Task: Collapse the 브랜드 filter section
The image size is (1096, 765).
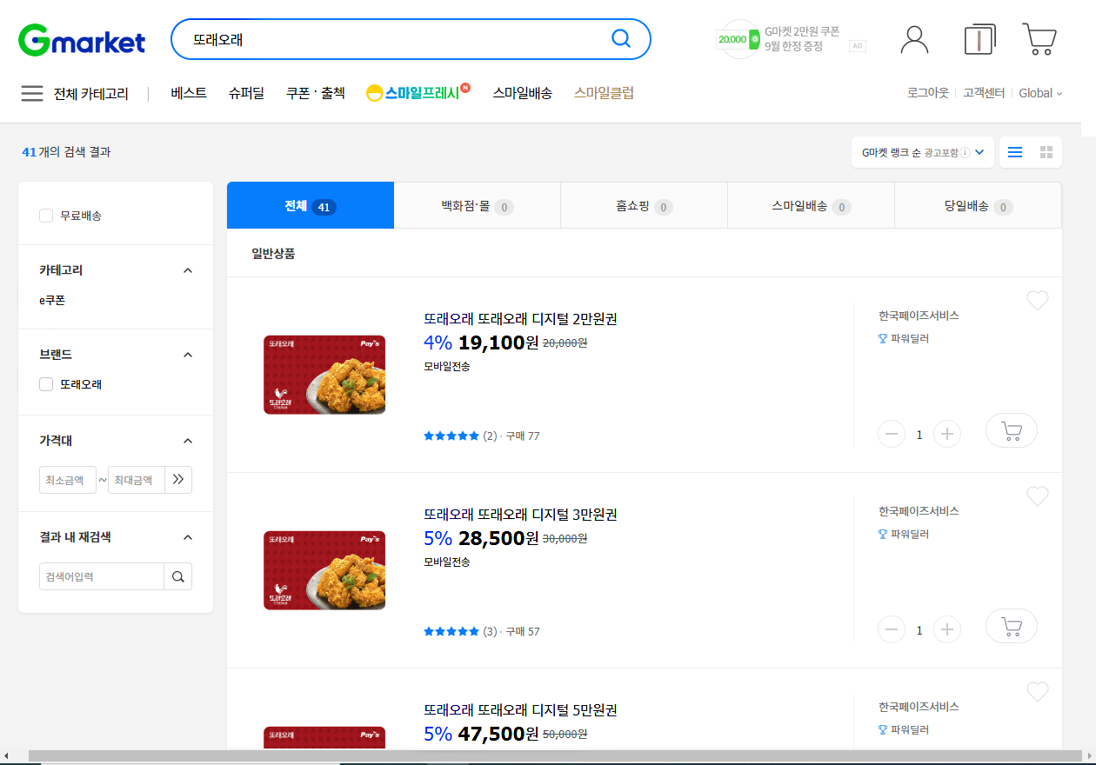Action: click(x=187, y=355)
